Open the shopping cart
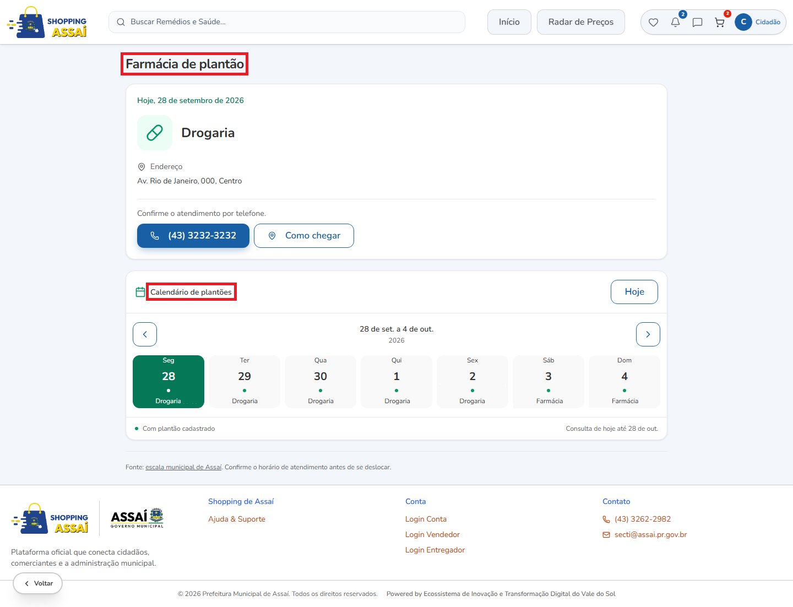The width and height of the screenshot is (793, 607). click(x=720, y=23)
